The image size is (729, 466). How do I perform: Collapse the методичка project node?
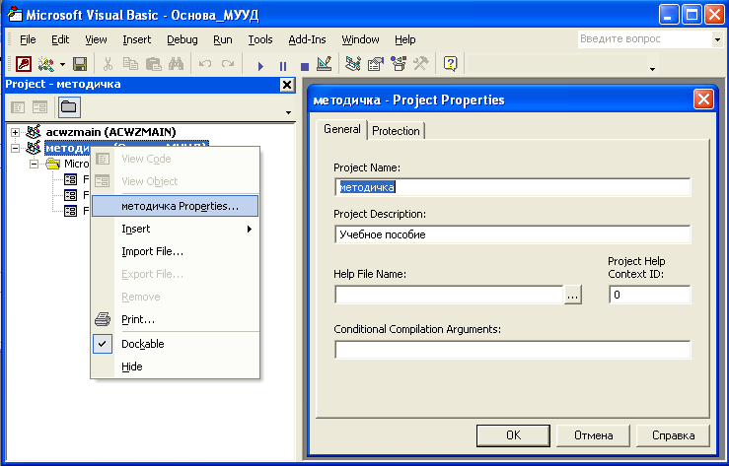coord(16,149)
